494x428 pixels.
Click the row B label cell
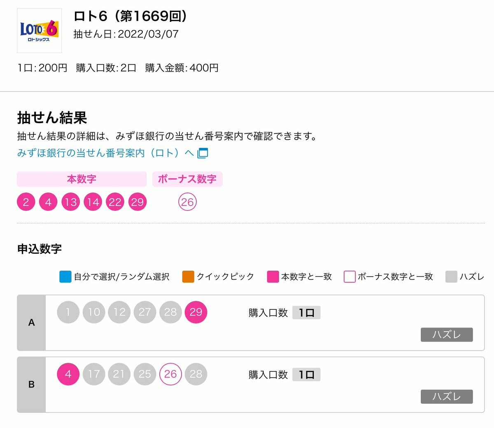coord(31,384)
